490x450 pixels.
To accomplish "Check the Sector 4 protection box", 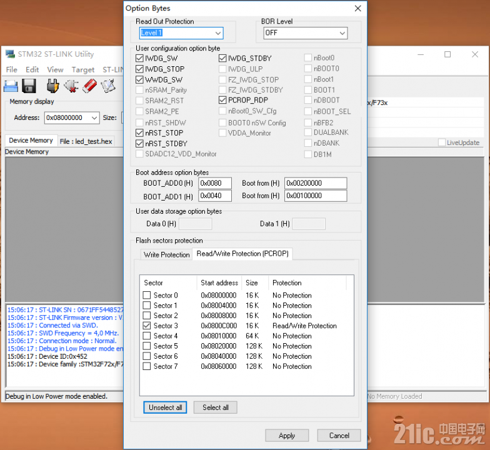I will coord(146,336).
